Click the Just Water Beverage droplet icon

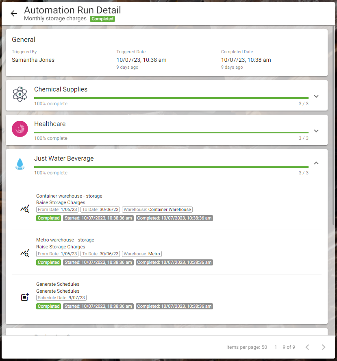pos(20,164)
